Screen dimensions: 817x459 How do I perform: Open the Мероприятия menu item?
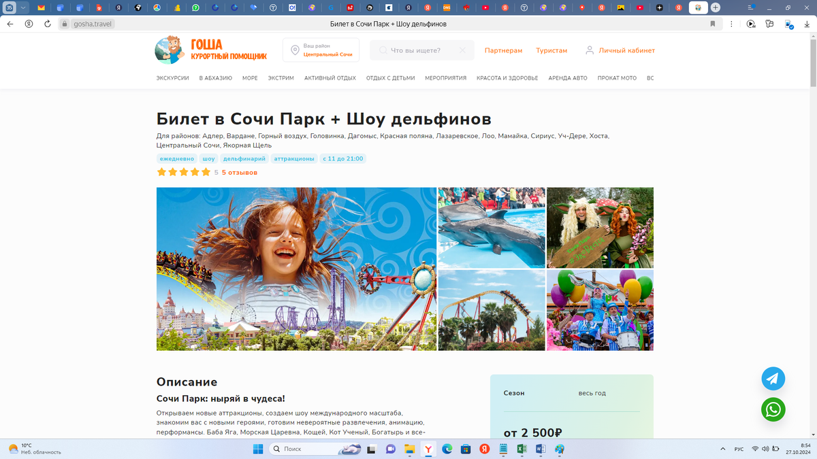[446, 78]
